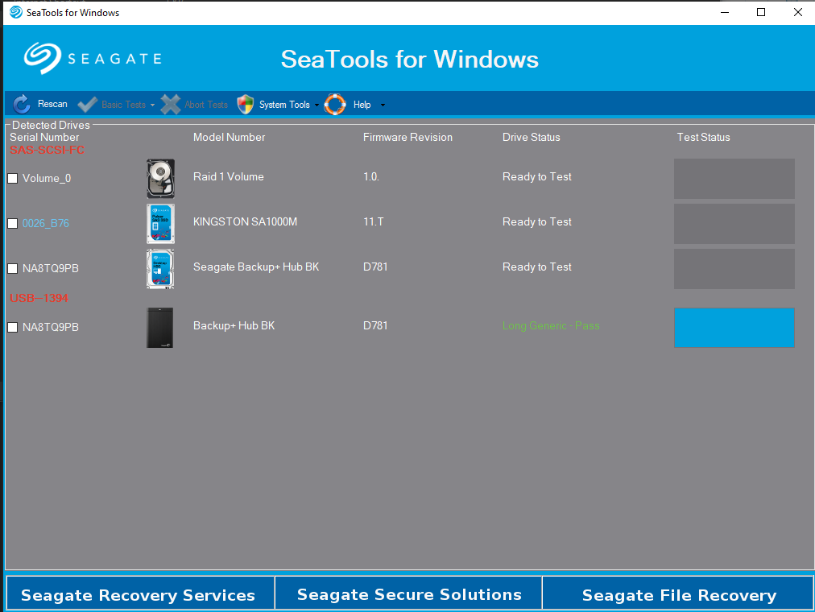815x612 pixels.
Task: Click the 0026_B76 serial number link
Action: (x=46, y=223)
